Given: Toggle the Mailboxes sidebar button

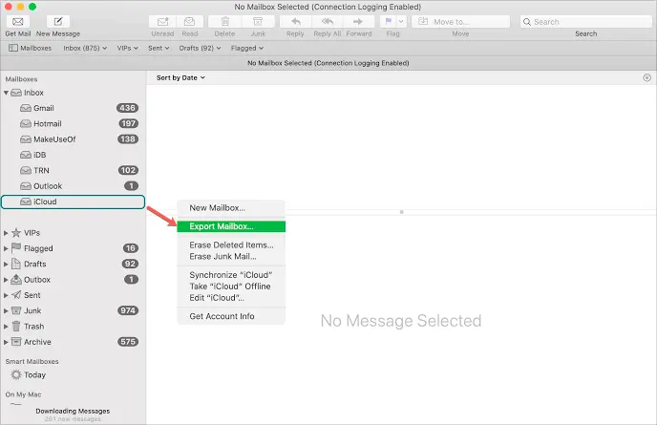Looking at the screenshot, I should pyautogui.click(x=31, y=48).
